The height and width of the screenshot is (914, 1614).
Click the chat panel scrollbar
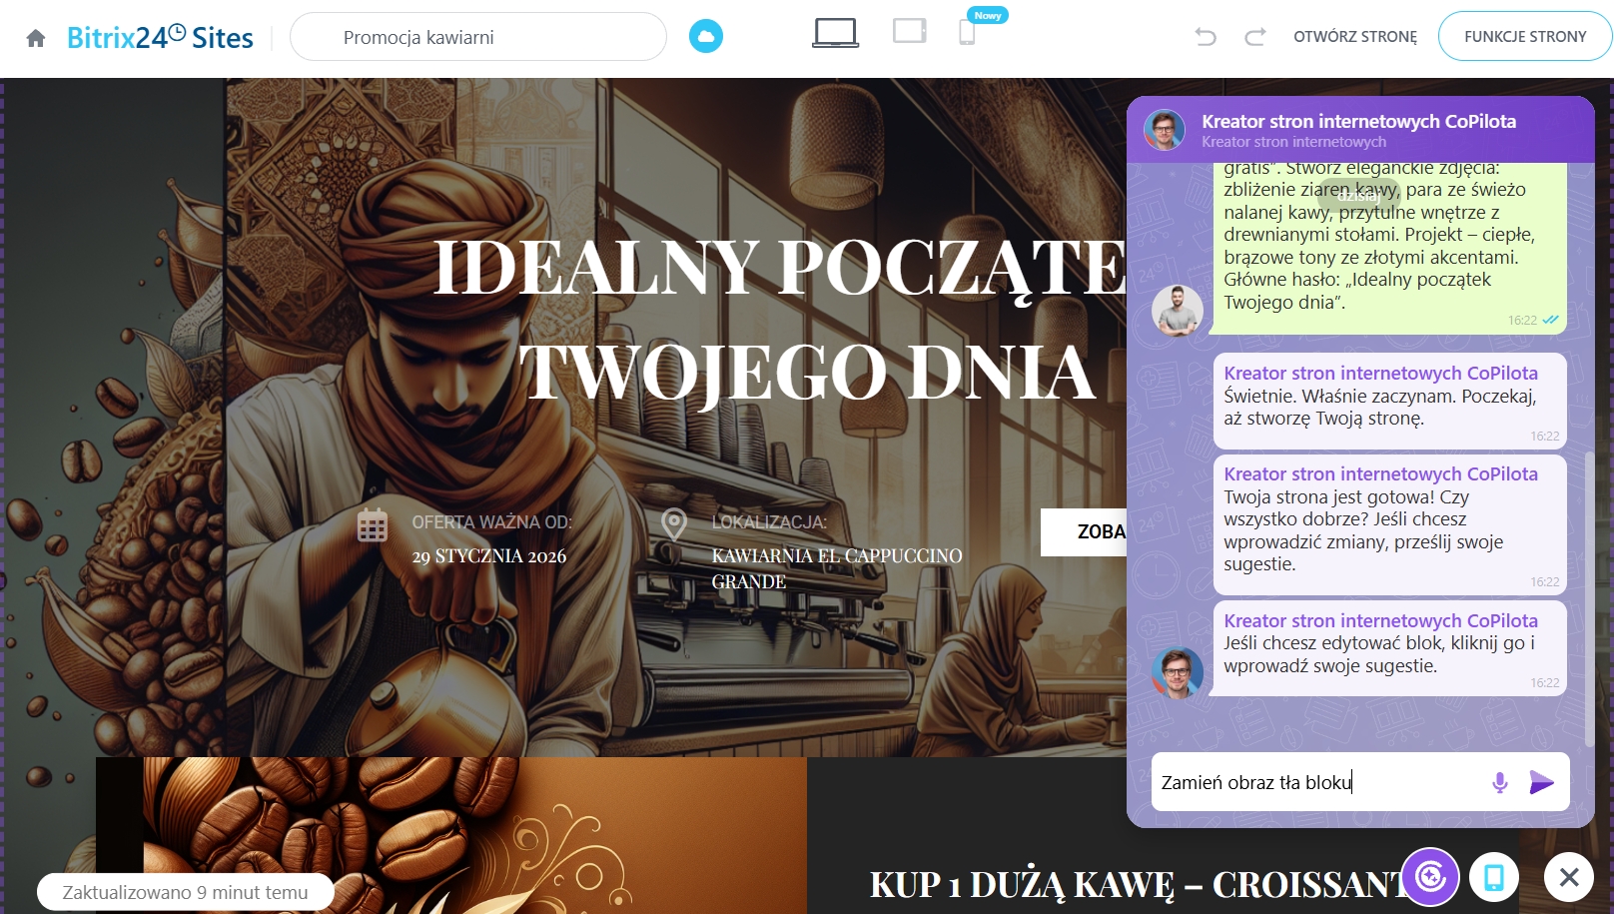click(1589, 599)
